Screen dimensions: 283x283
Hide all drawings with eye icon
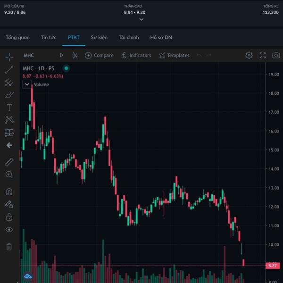point(9,230)
